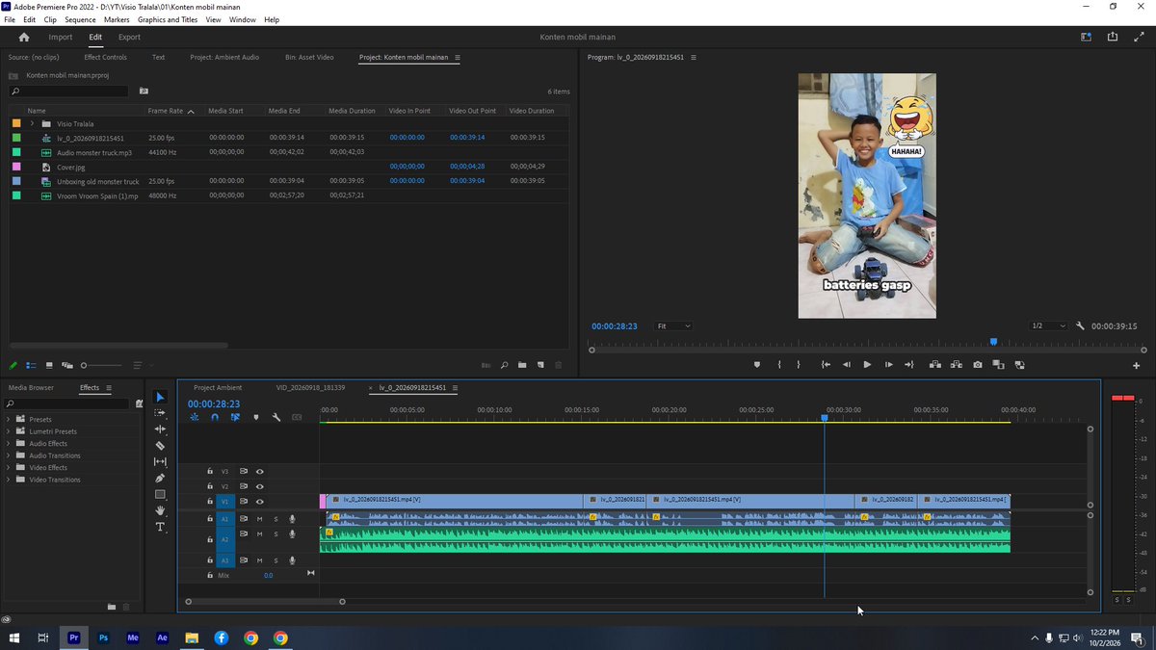Image resolution: width=1156 pixels, height=650 pixels.
Task: Toggle Linked Selection in the timeline
Action: (x=235, y=417)
